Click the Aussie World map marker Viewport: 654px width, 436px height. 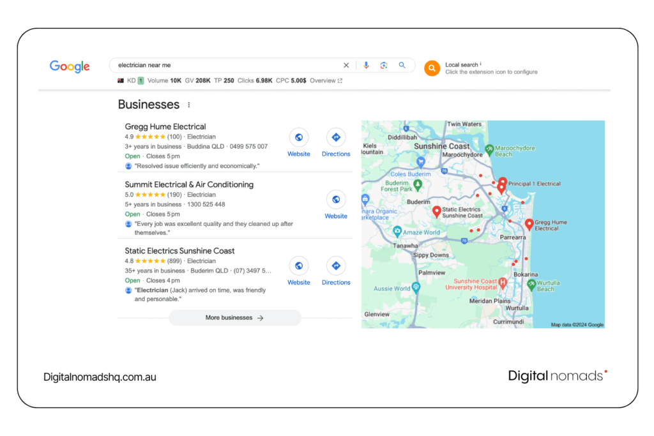pos(416,287)
